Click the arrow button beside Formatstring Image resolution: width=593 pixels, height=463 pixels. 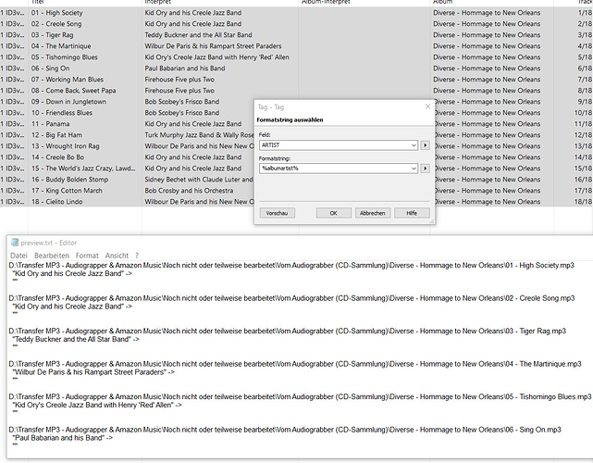pyautogui.click(x=425, y=169)
